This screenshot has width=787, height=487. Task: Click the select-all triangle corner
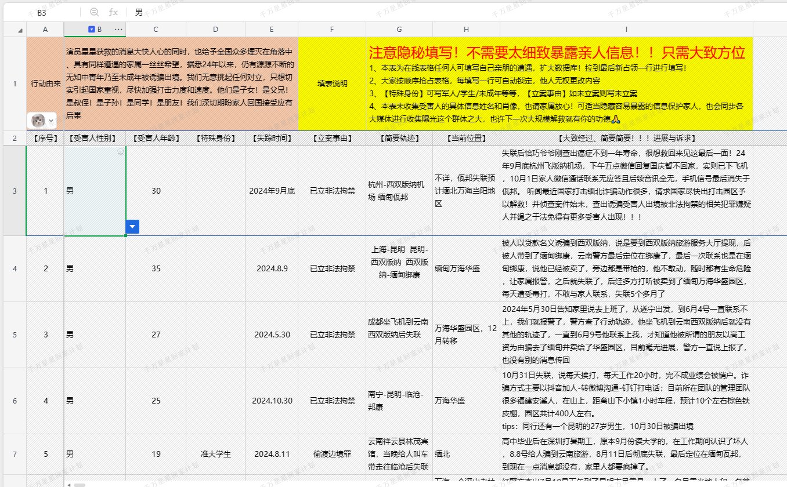pyautogui.click(x=20, y=30)
